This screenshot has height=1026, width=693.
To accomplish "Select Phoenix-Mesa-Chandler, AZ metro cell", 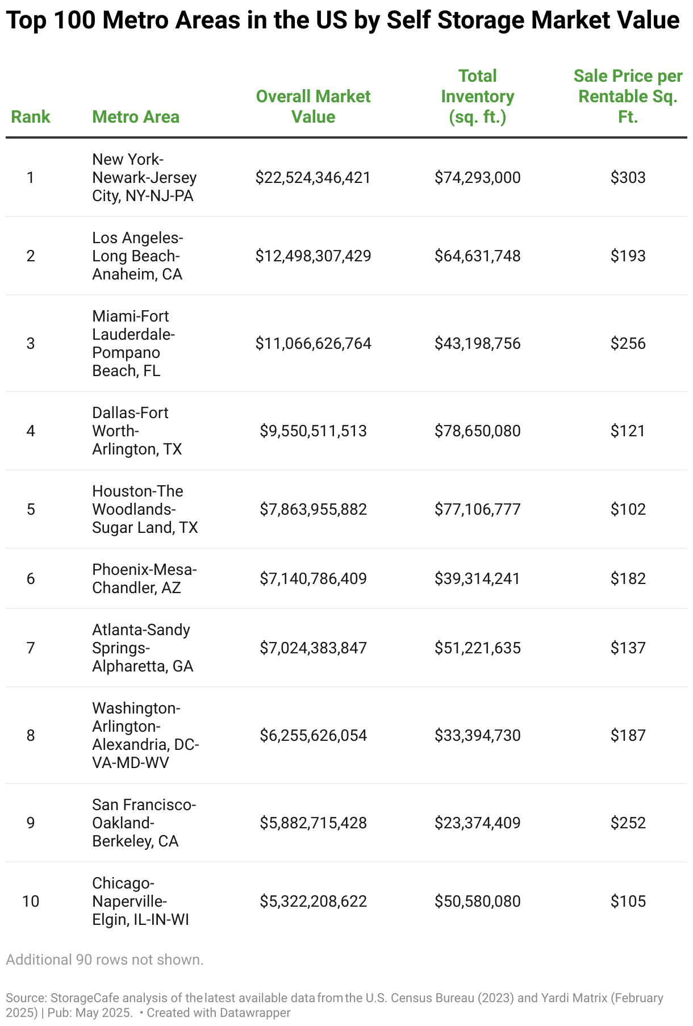I will (x=144, y=578).
